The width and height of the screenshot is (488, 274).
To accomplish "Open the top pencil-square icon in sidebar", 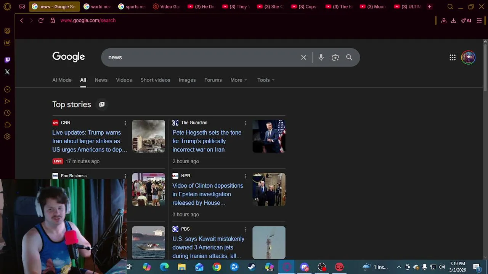I will tap(7, 31).
